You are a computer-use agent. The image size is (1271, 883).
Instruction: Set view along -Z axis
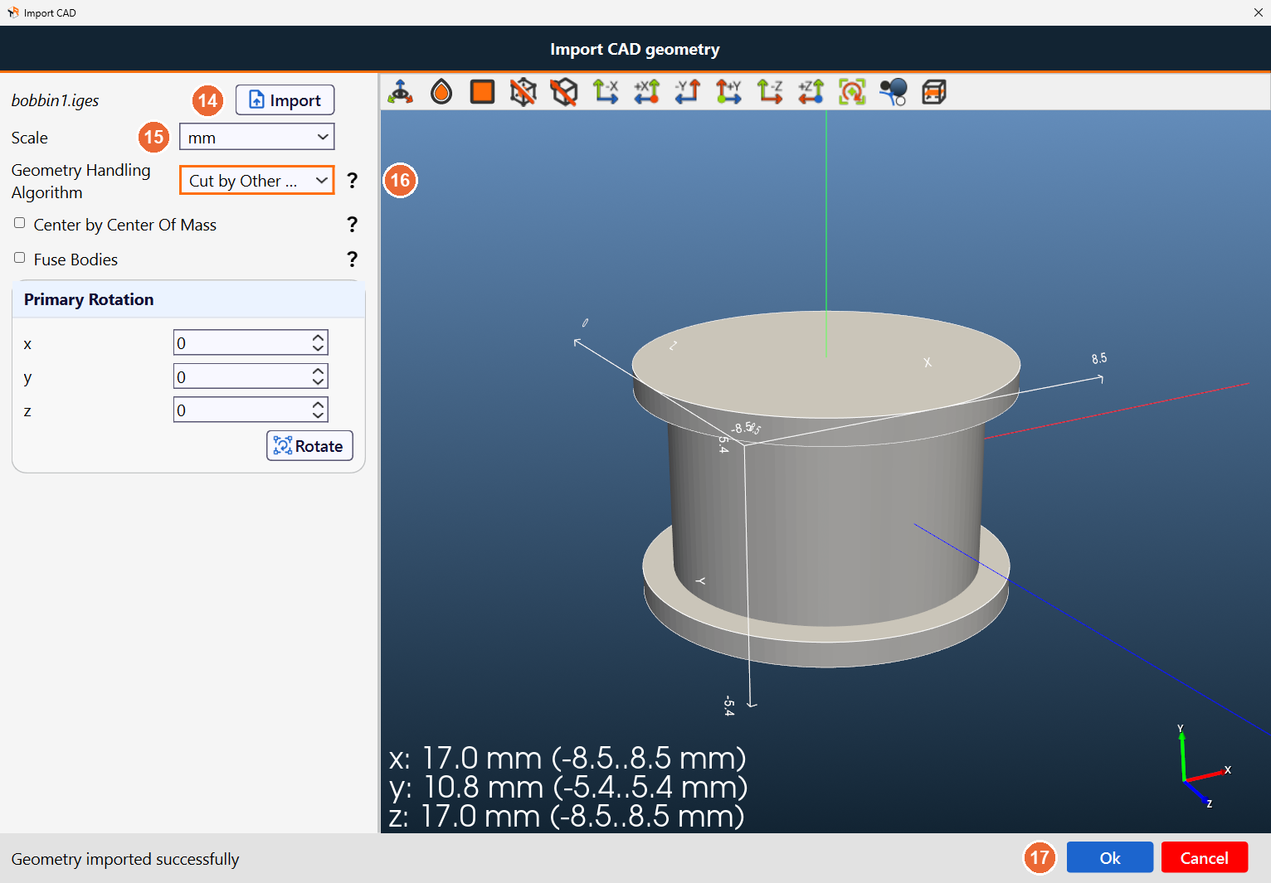click(x=770, y=92)
